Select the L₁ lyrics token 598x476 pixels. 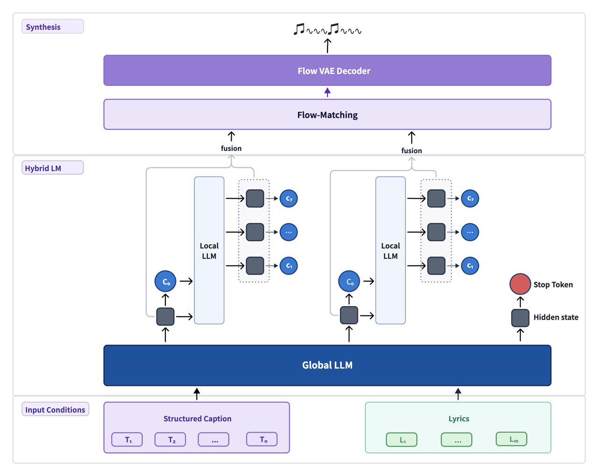click(402, 440)
